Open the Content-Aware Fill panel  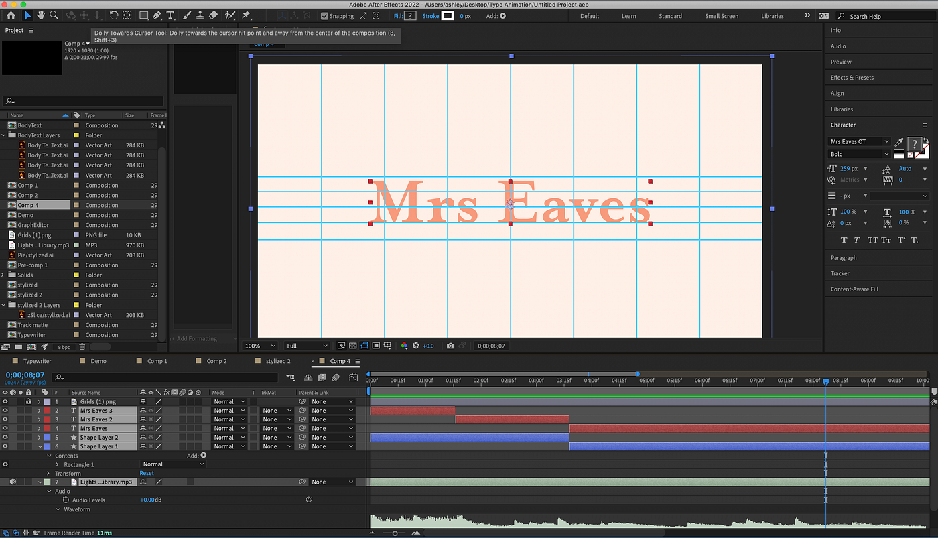coord(854,289)
